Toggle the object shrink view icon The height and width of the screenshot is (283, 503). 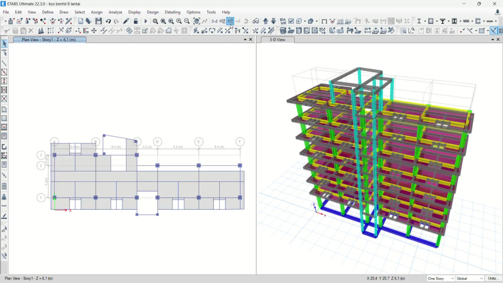pyautogui.click(x=283, y=21)
